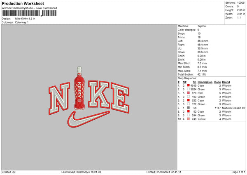247x175 pixels.
Task: Click the Production Worksheet title
Action: coord(23,3)
